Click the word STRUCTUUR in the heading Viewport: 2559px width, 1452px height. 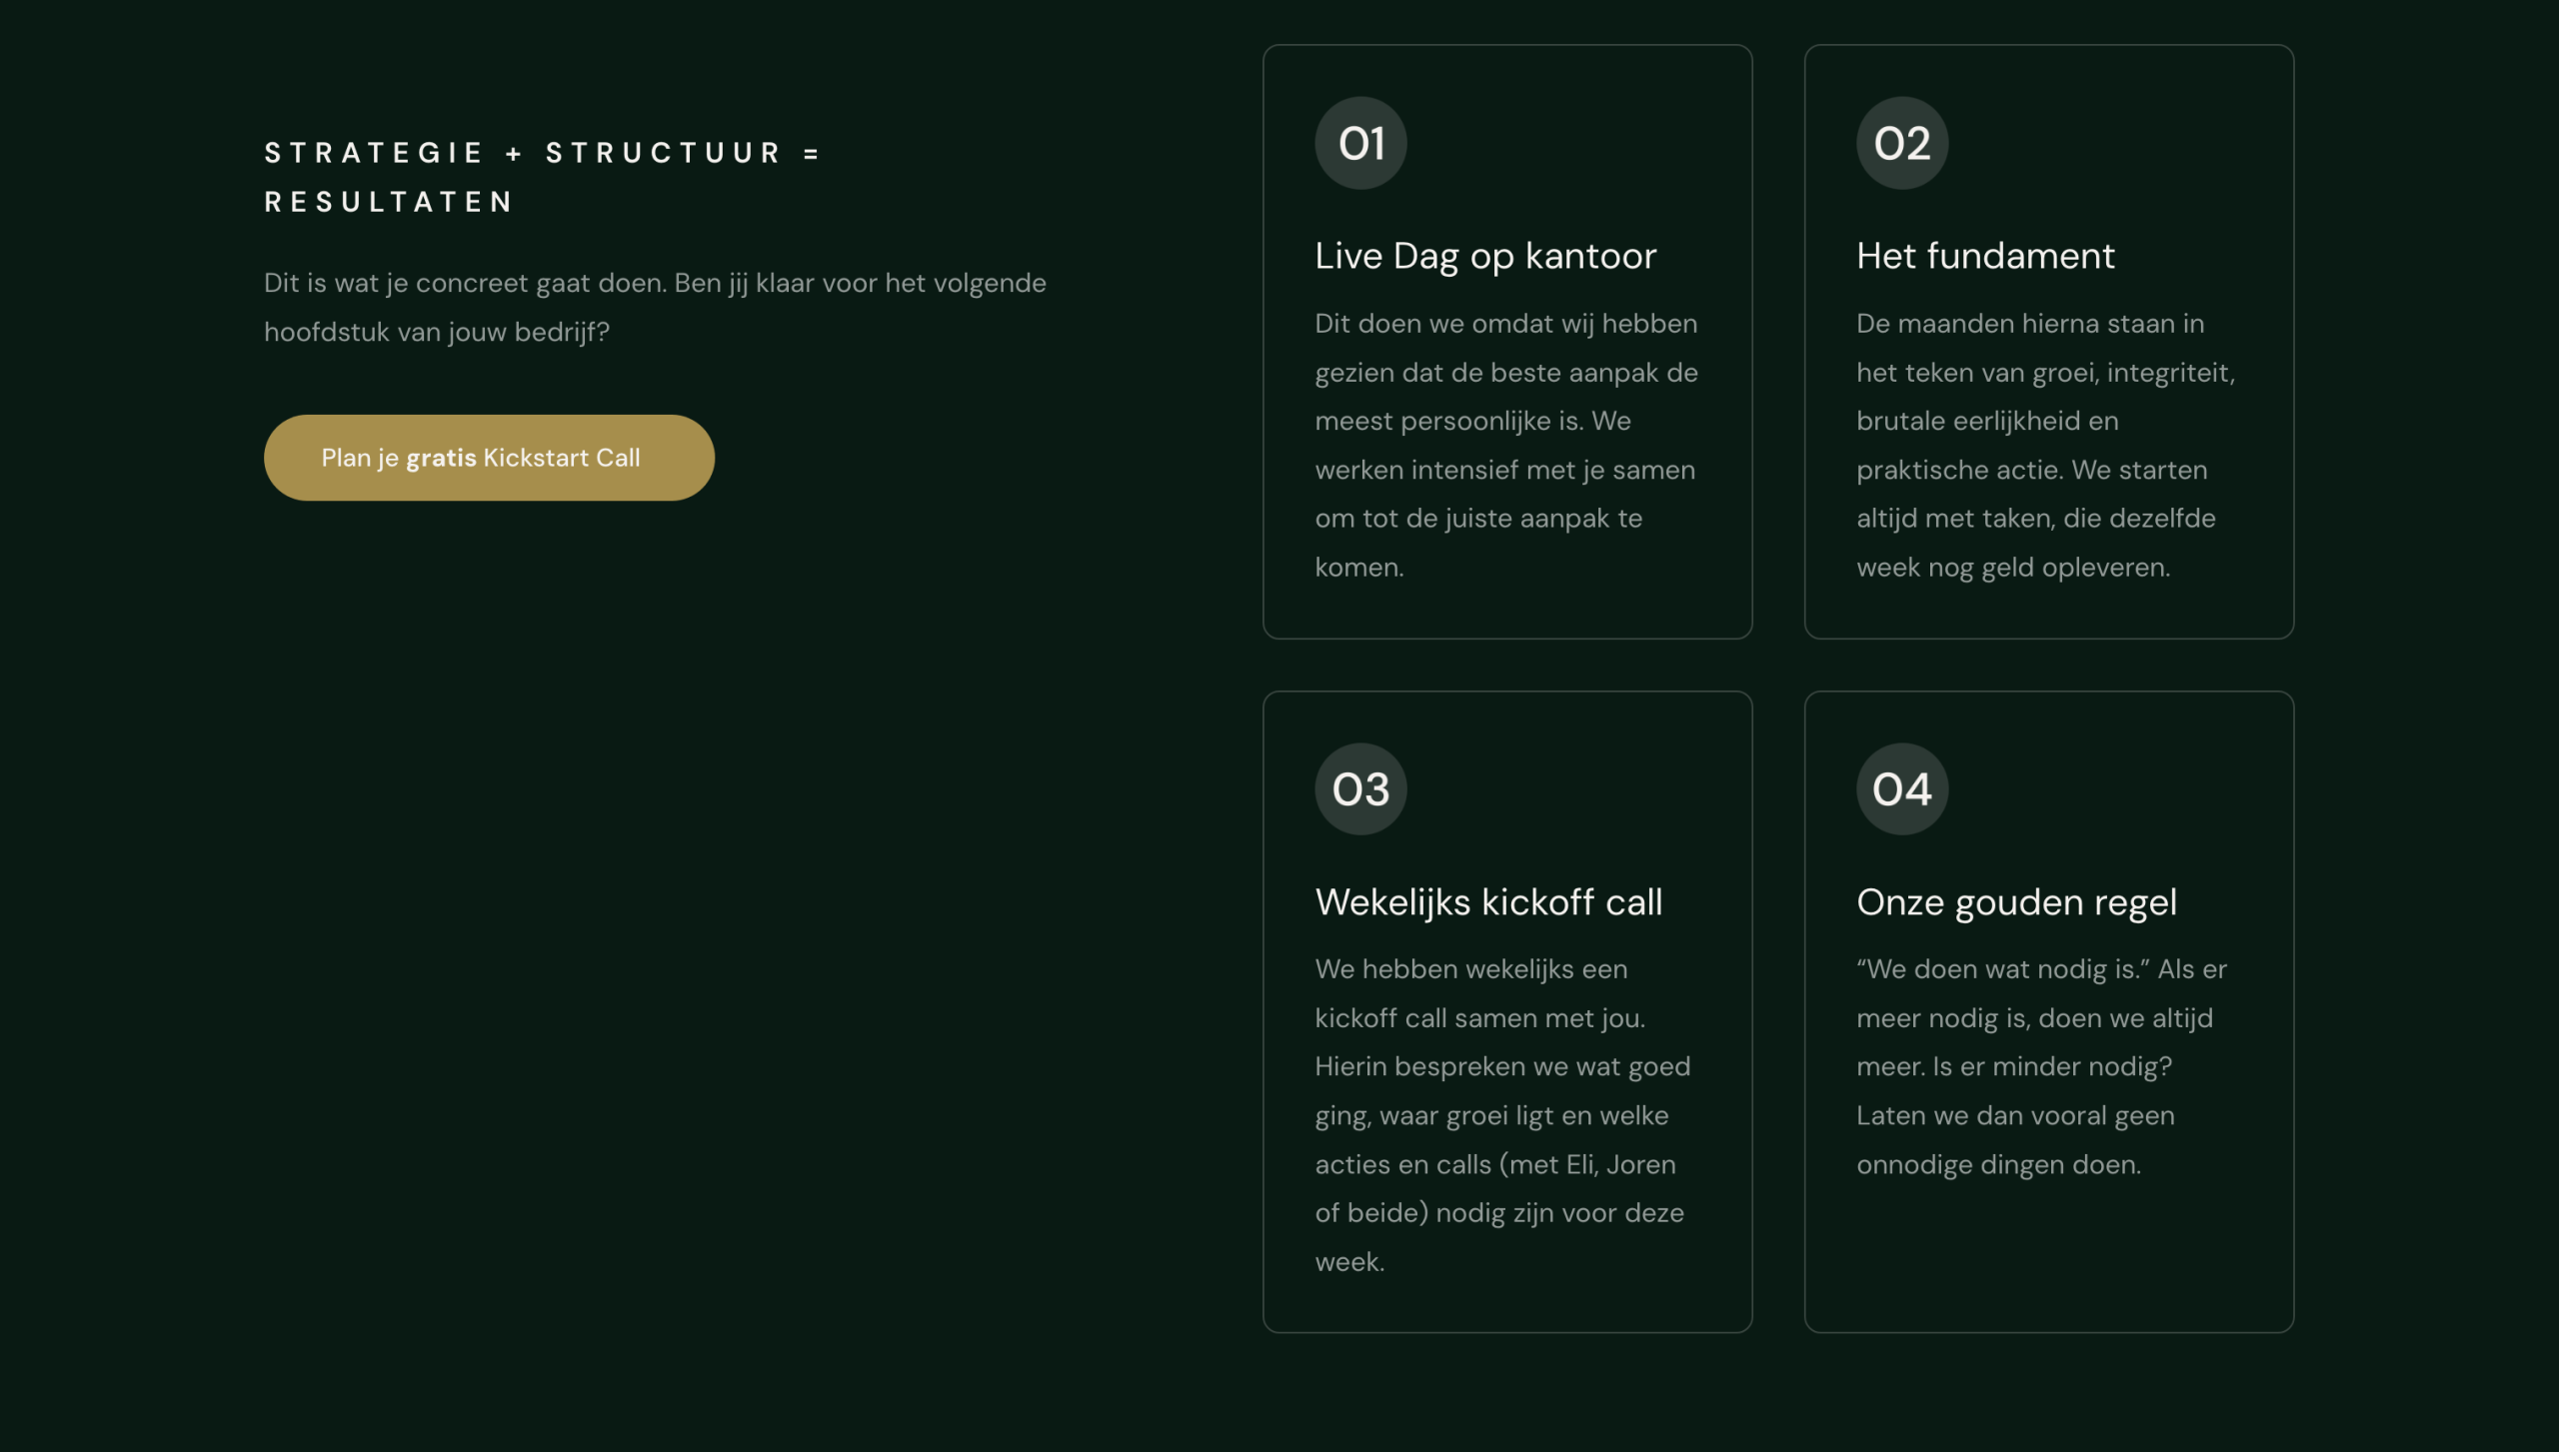663,153
